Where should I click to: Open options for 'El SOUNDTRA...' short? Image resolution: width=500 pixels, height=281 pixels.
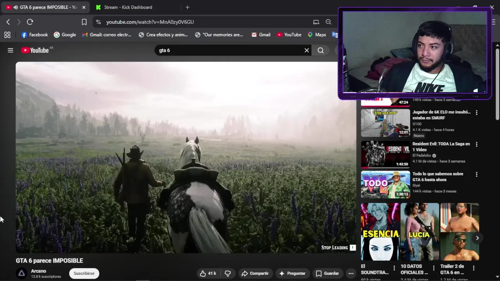tap(394, 268)
